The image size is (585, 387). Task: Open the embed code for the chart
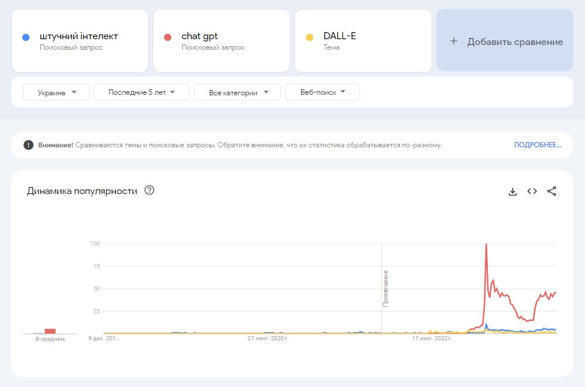tap(532, 191)
